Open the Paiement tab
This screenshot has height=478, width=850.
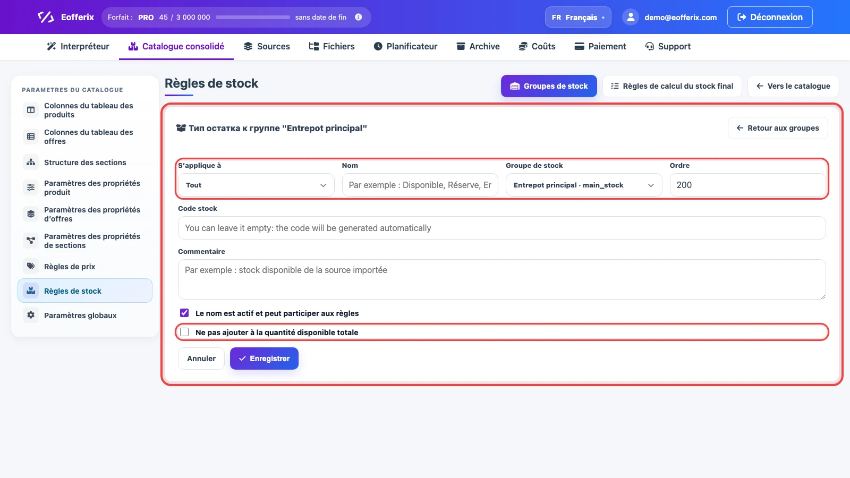(x=600, y=46)
